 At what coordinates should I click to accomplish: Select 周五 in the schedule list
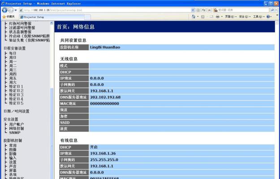tap(13, 78)
